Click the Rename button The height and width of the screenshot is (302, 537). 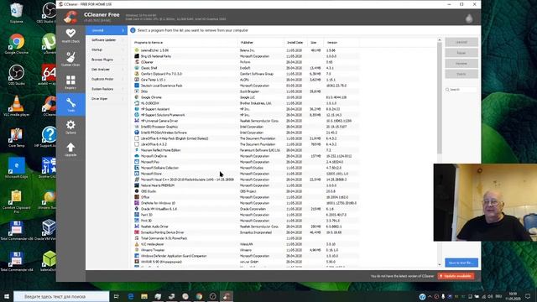coord(461,64)
